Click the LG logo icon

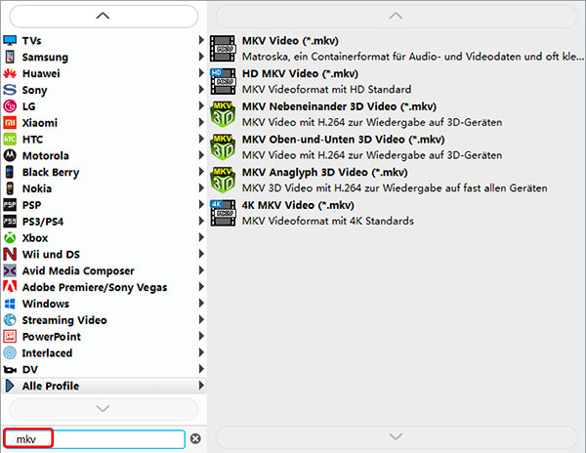click(x=10, y=106)
